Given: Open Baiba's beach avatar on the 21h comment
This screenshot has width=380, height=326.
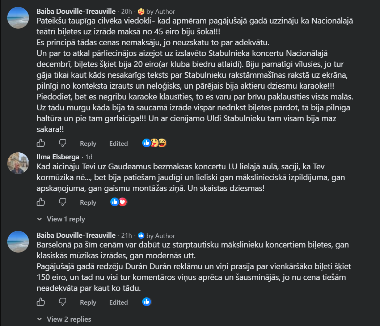Looking at the screenshot, I should coord(18,242).
